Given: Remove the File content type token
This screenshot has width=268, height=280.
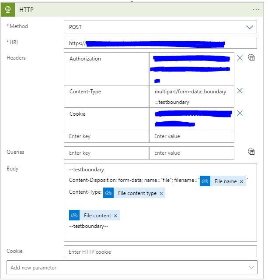Looking at the screenshot, I should pyautogui.click(x=161, y=193).
